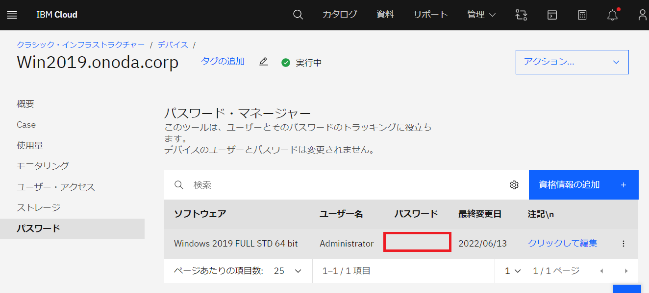
Task: Click デバイス breadcrumb link
Action: tap(173, 45)
